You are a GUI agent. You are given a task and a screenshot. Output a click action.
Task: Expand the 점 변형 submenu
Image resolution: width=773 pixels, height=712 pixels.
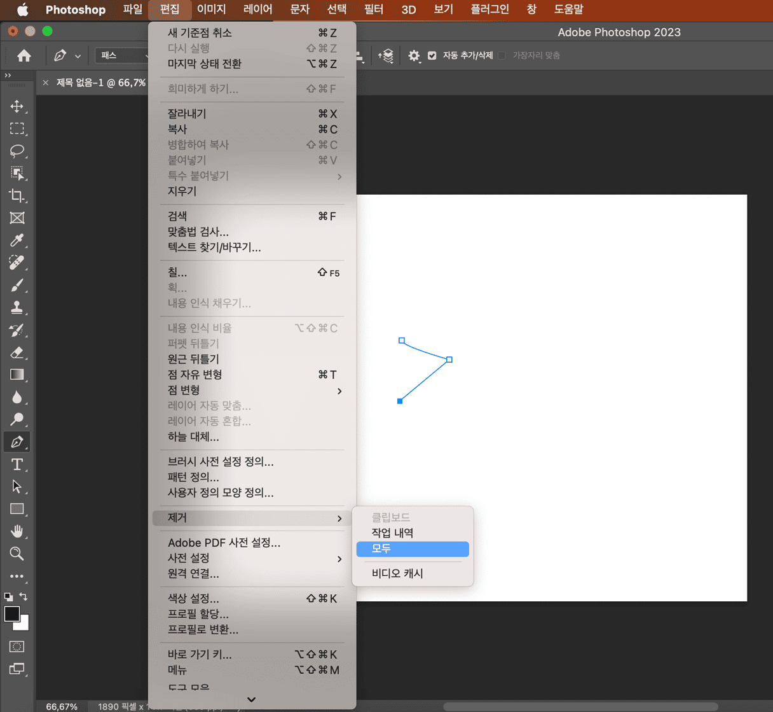point(253,391)
